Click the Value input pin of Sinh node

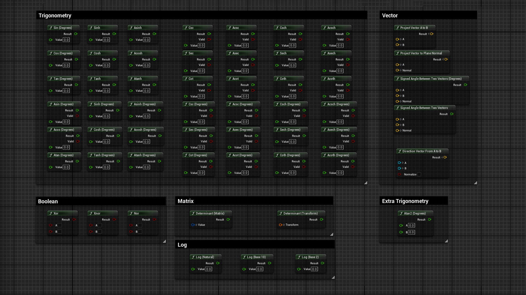pyautogui.click(x=91, y=40)
